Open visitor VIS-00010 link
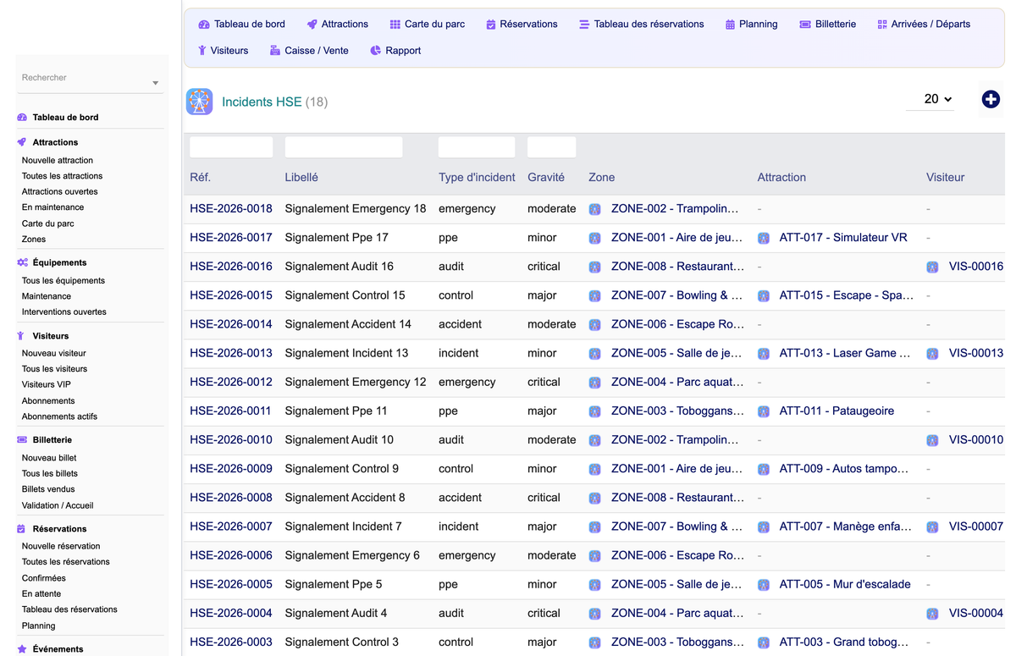1016x656 pixels. click(x=976, y=440)
